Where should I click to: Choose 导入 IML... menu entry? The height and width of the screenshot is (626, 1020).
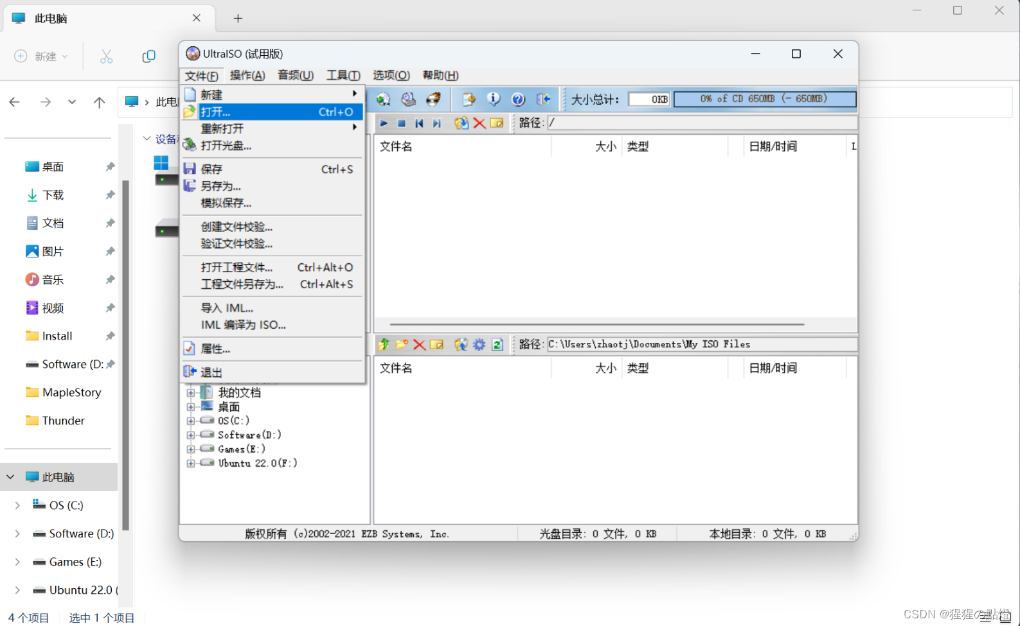(273, 308)
